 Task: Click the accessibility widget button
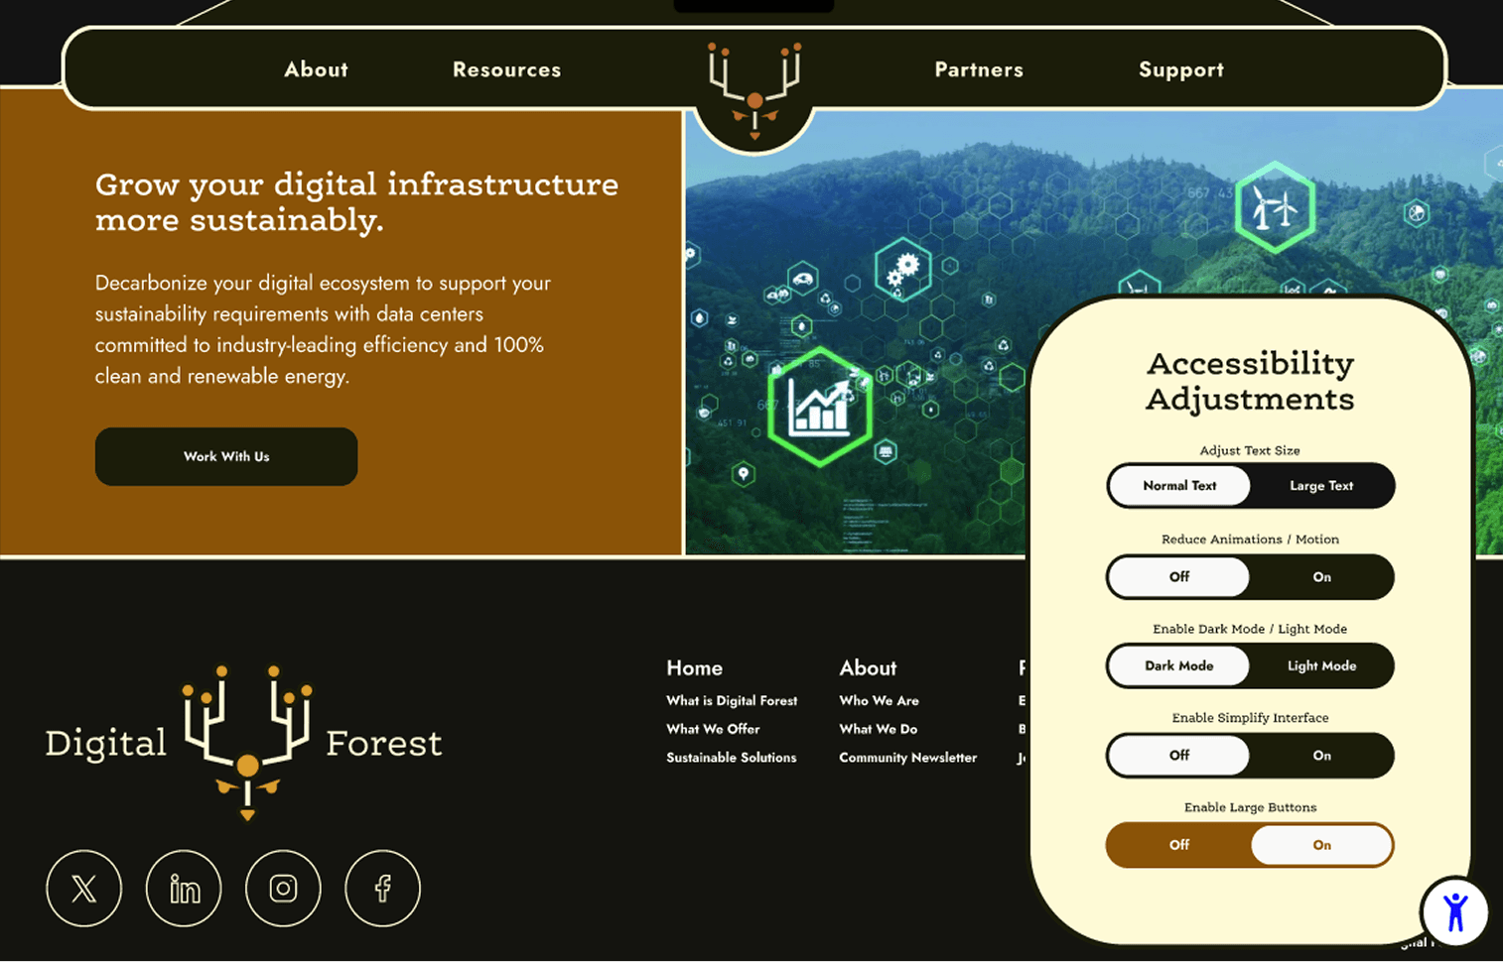click(1455, 911)
